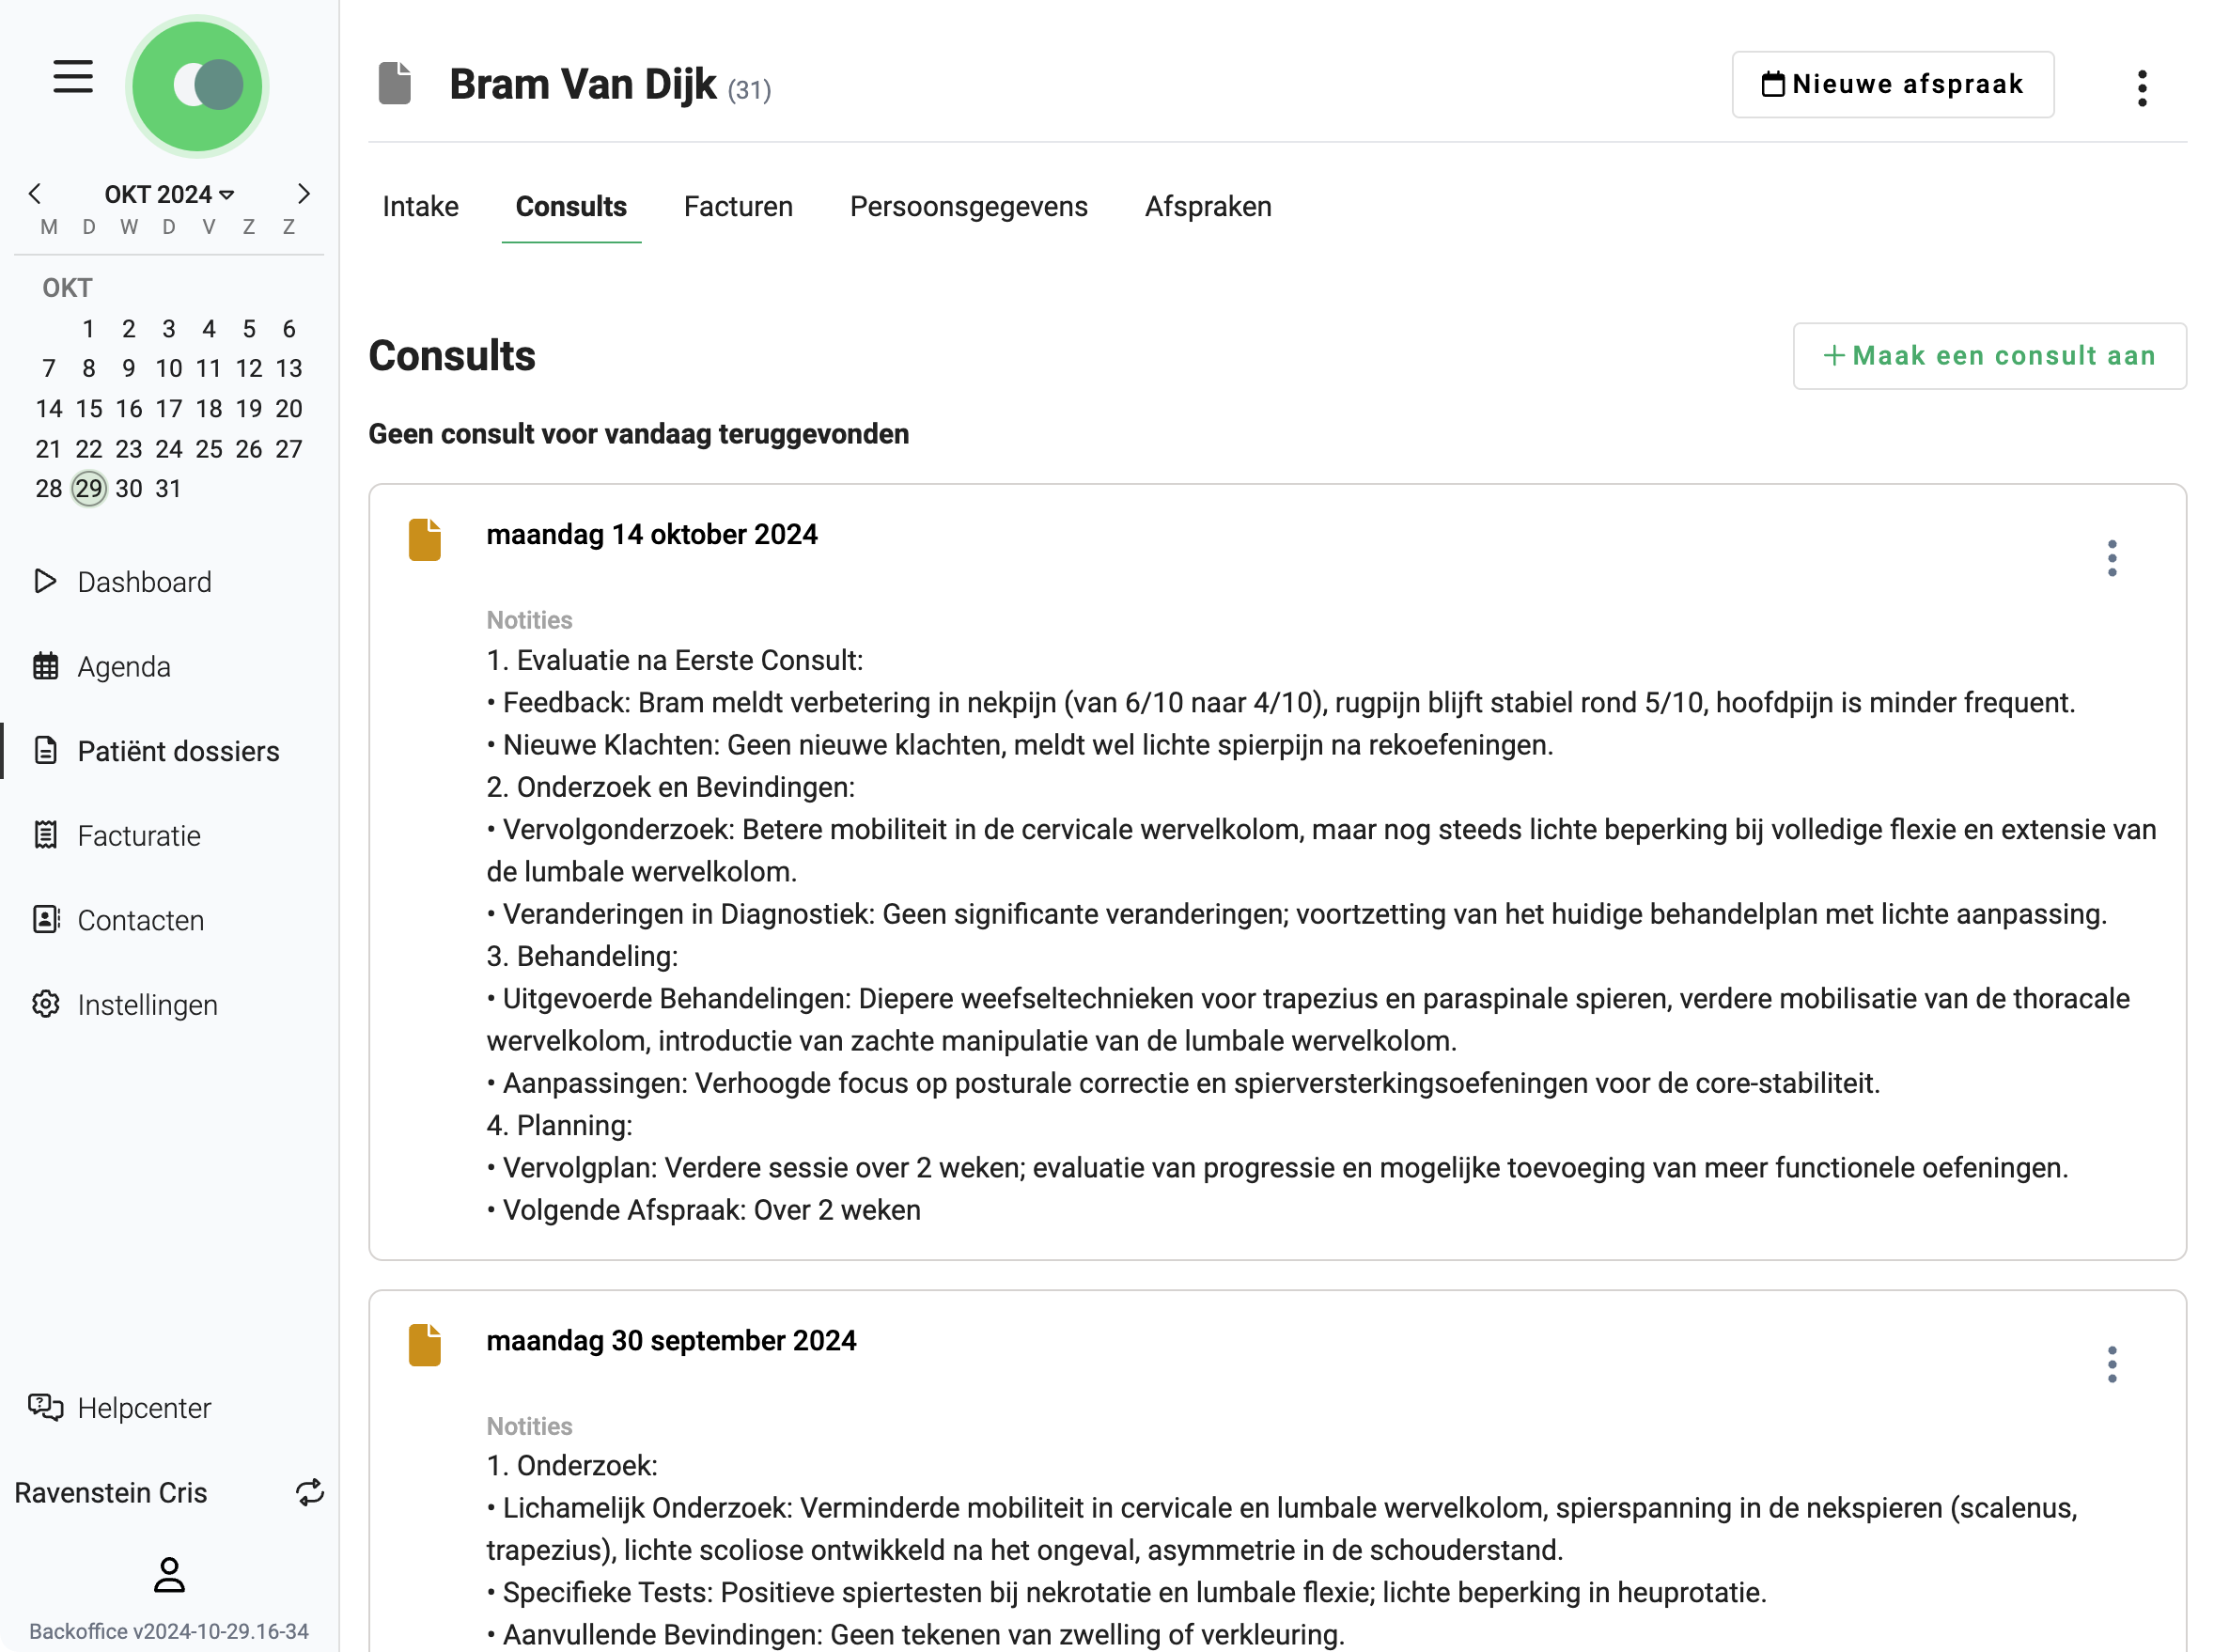Select day 15 in the October calendar

tap(88, 408)
